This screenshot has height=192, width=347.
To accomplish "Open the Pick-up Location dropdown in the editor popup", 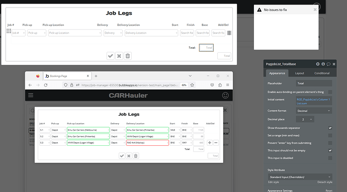I will point(75,33).
